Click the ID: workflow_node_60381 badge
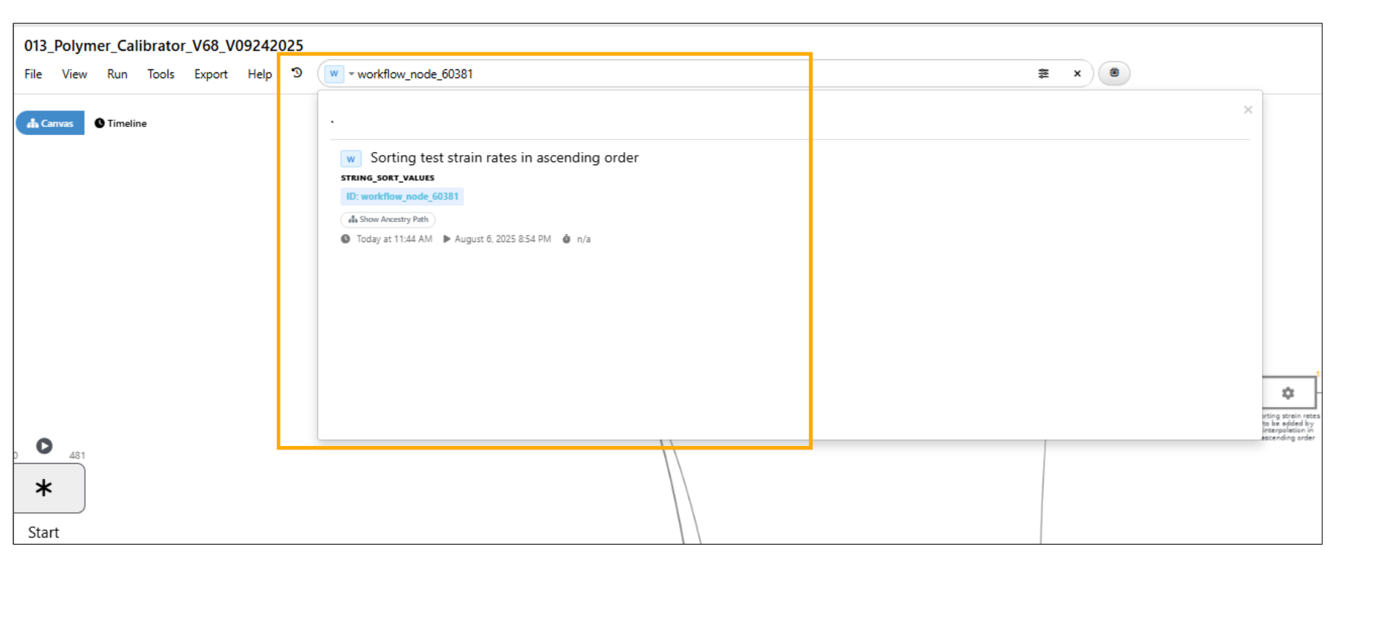This screenshot has width=1375, height=643. click(x=402, y=196)
